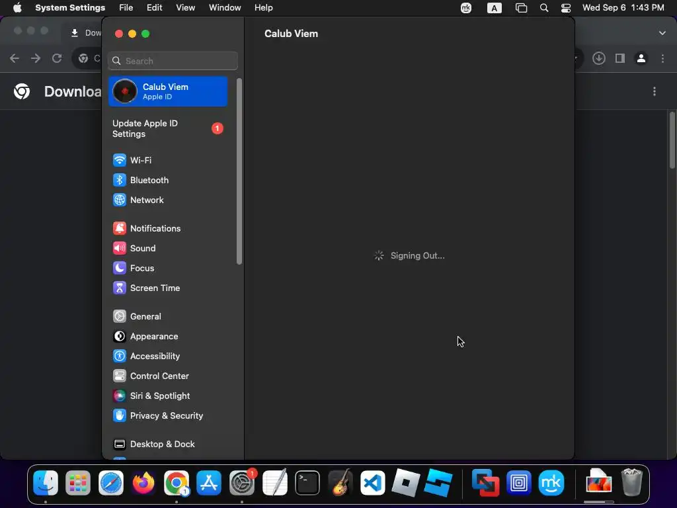This screenshot has width=677, height=508.
Task: Click System Settings icon in the Dock
Action: [x=242, y=482]
